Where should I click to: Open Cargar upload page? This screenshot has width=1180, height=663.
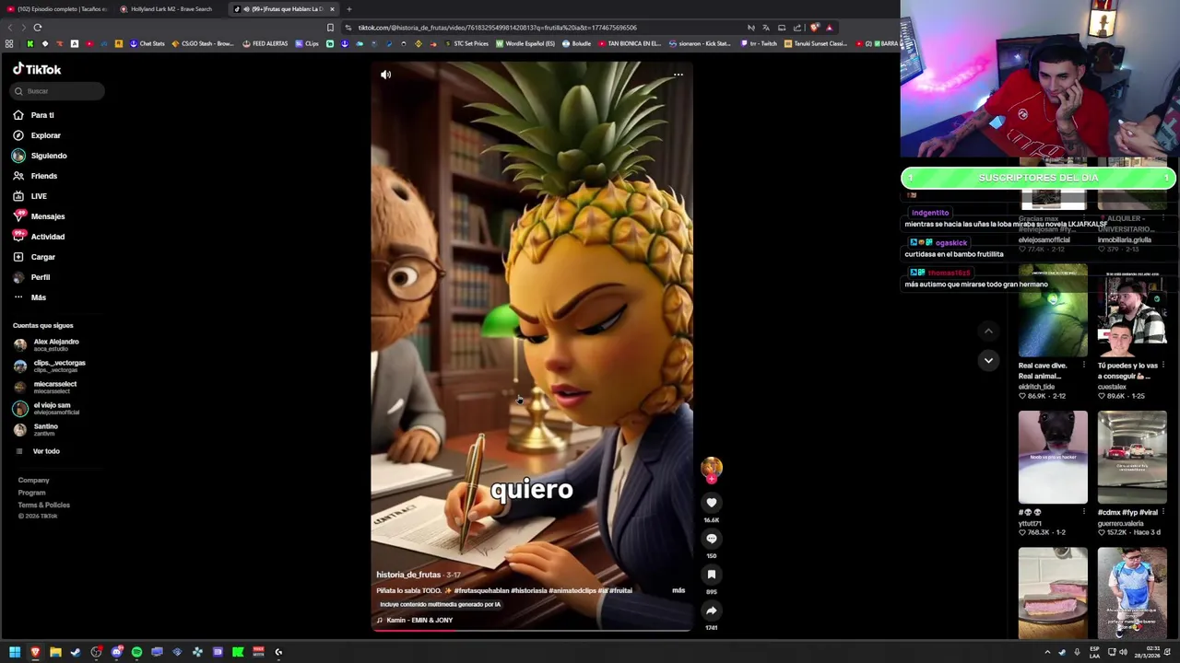pos(42,257)
